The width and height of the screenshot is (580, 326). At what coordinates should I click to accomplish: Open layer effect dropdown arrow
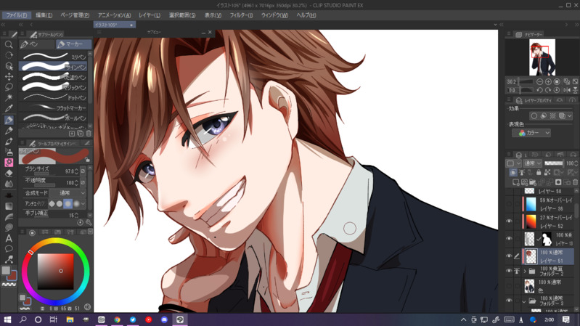[570, 116]
